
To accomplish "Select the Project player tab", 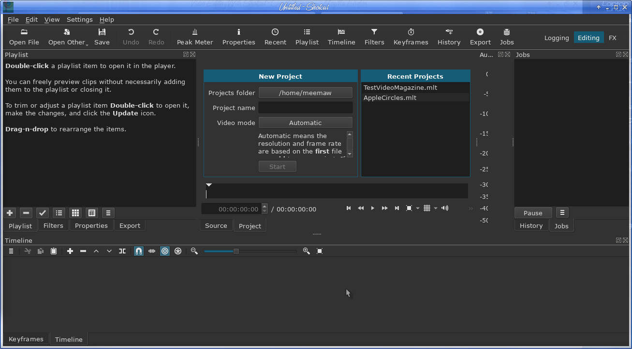I will 250,226.
